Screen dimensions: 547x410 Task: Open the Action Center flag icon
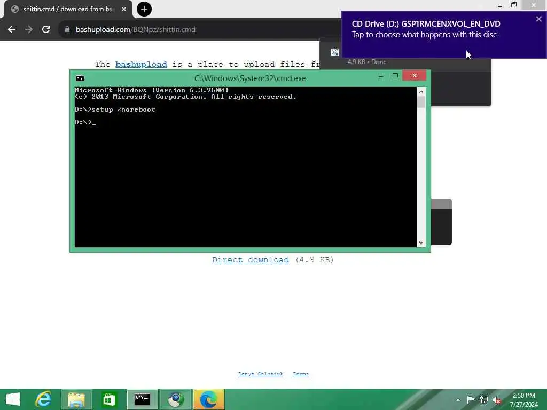471,399
